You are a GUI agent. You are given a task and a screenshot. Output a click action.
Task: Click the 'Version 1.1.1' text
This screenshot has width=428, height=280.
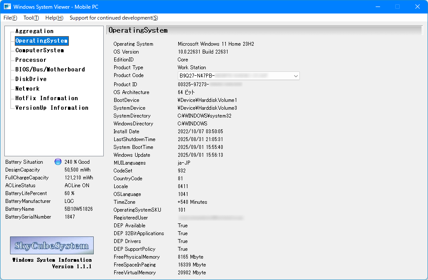[x=72, y=267]
